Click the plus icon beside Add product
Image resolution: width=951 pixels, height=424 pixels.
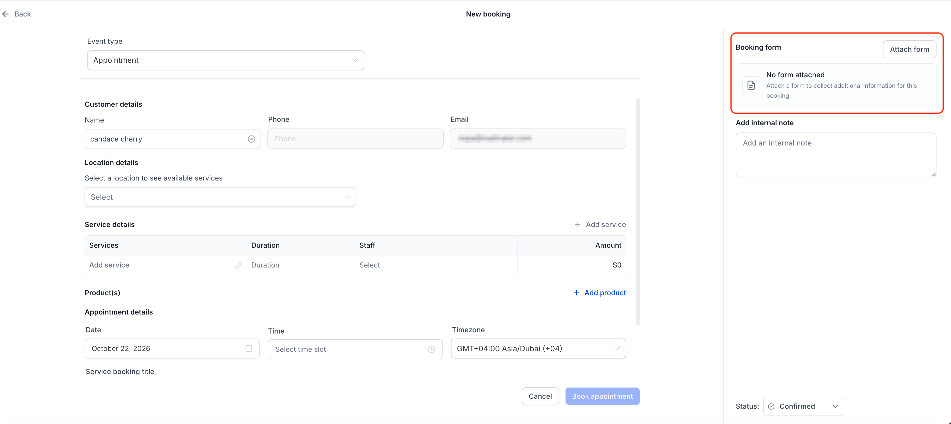pyautogui.click(x=576, y=293)
